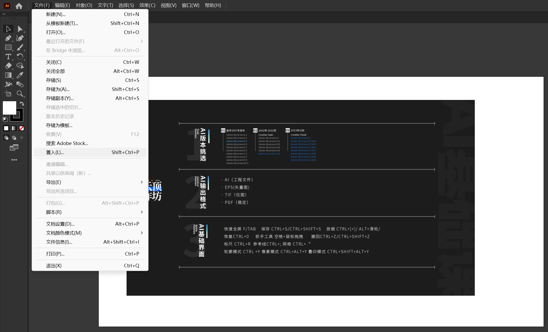
Task: Choose 存储为模板... menu entry
Action: point(90,125)
